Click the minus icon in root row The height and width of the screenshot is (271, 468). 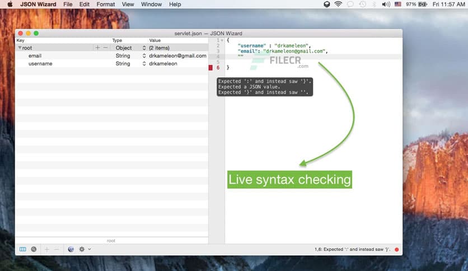tap(105, 48)
